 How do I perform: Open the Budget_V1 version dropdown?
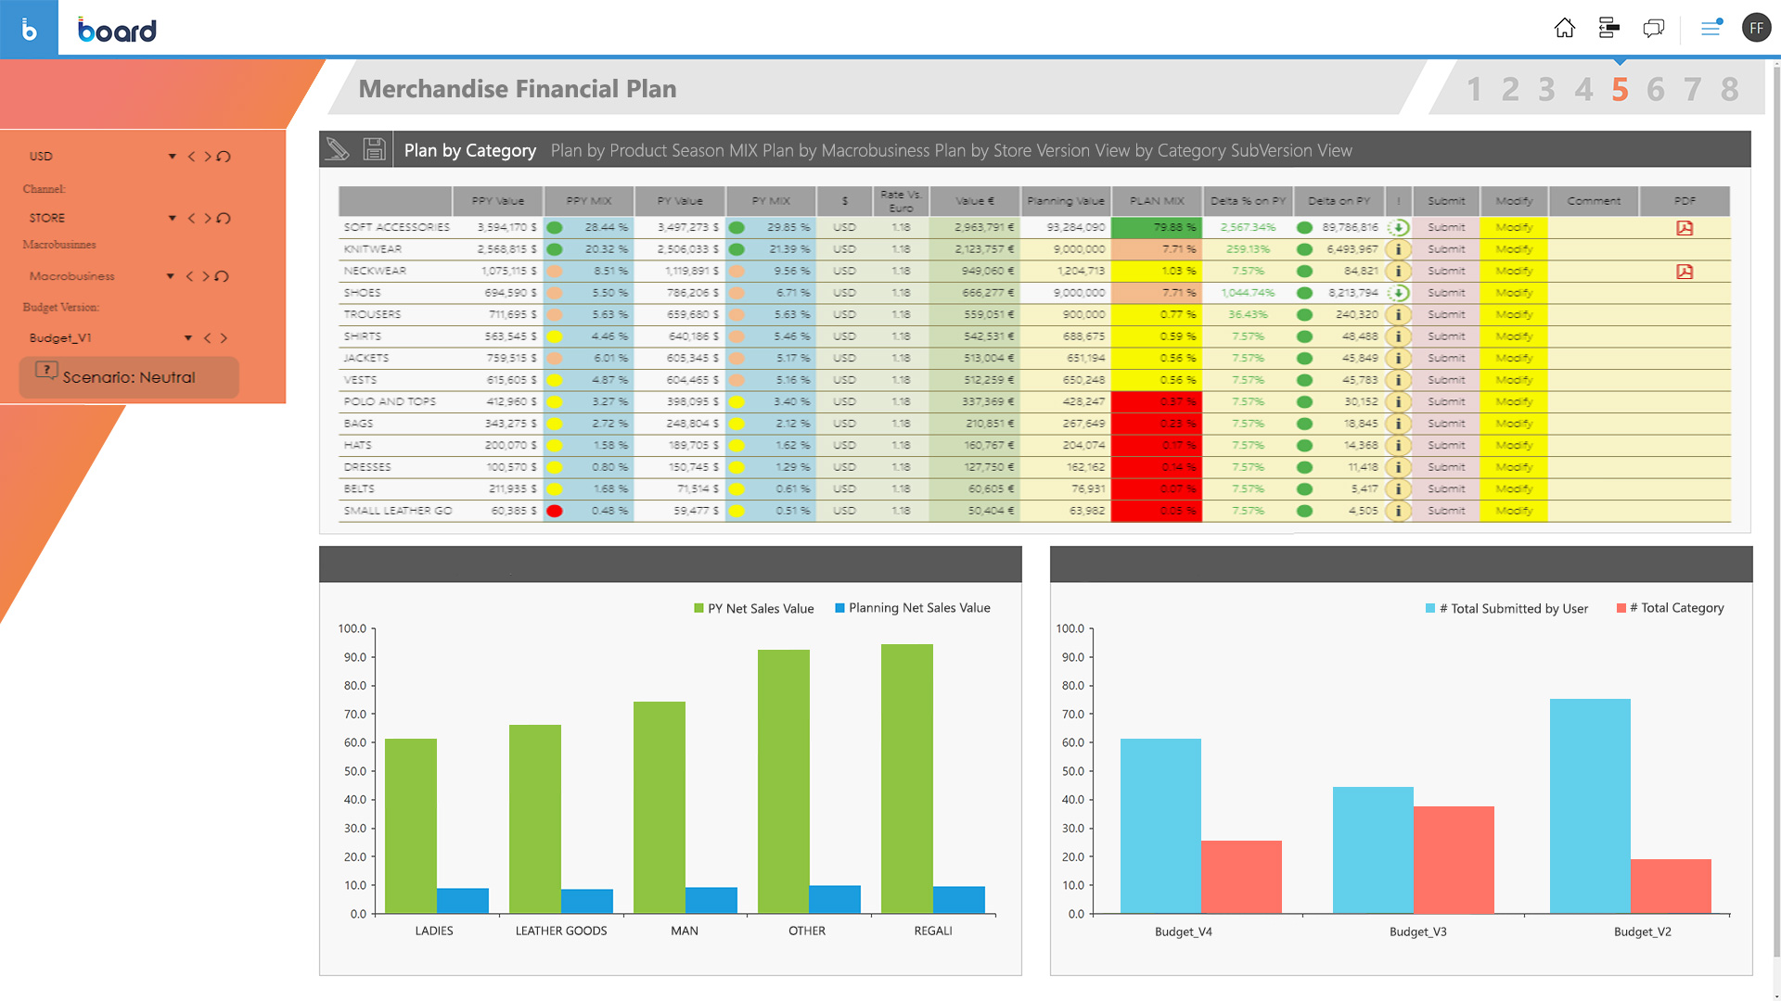click(x=186, y=337)
